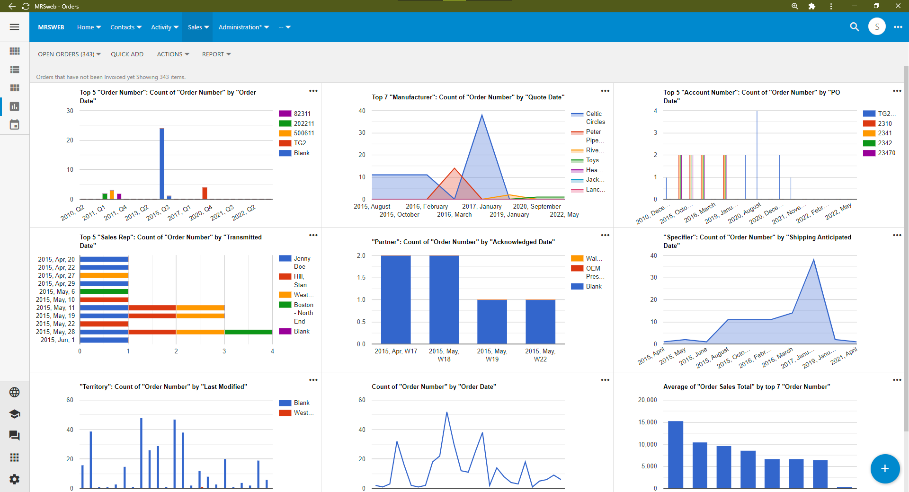Viewport: 909px width, 492px height.
Task: Open the learning resources graduation cap icon
Action: click(14, 413)
